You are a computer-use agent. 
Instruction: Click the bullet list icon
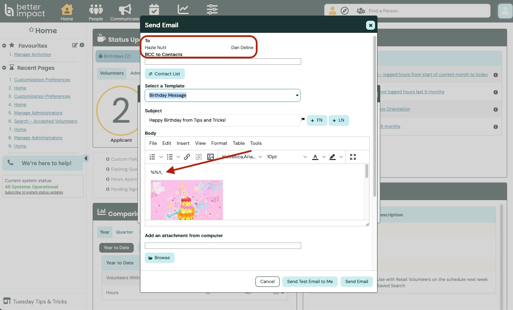click(x=170, y=157)
